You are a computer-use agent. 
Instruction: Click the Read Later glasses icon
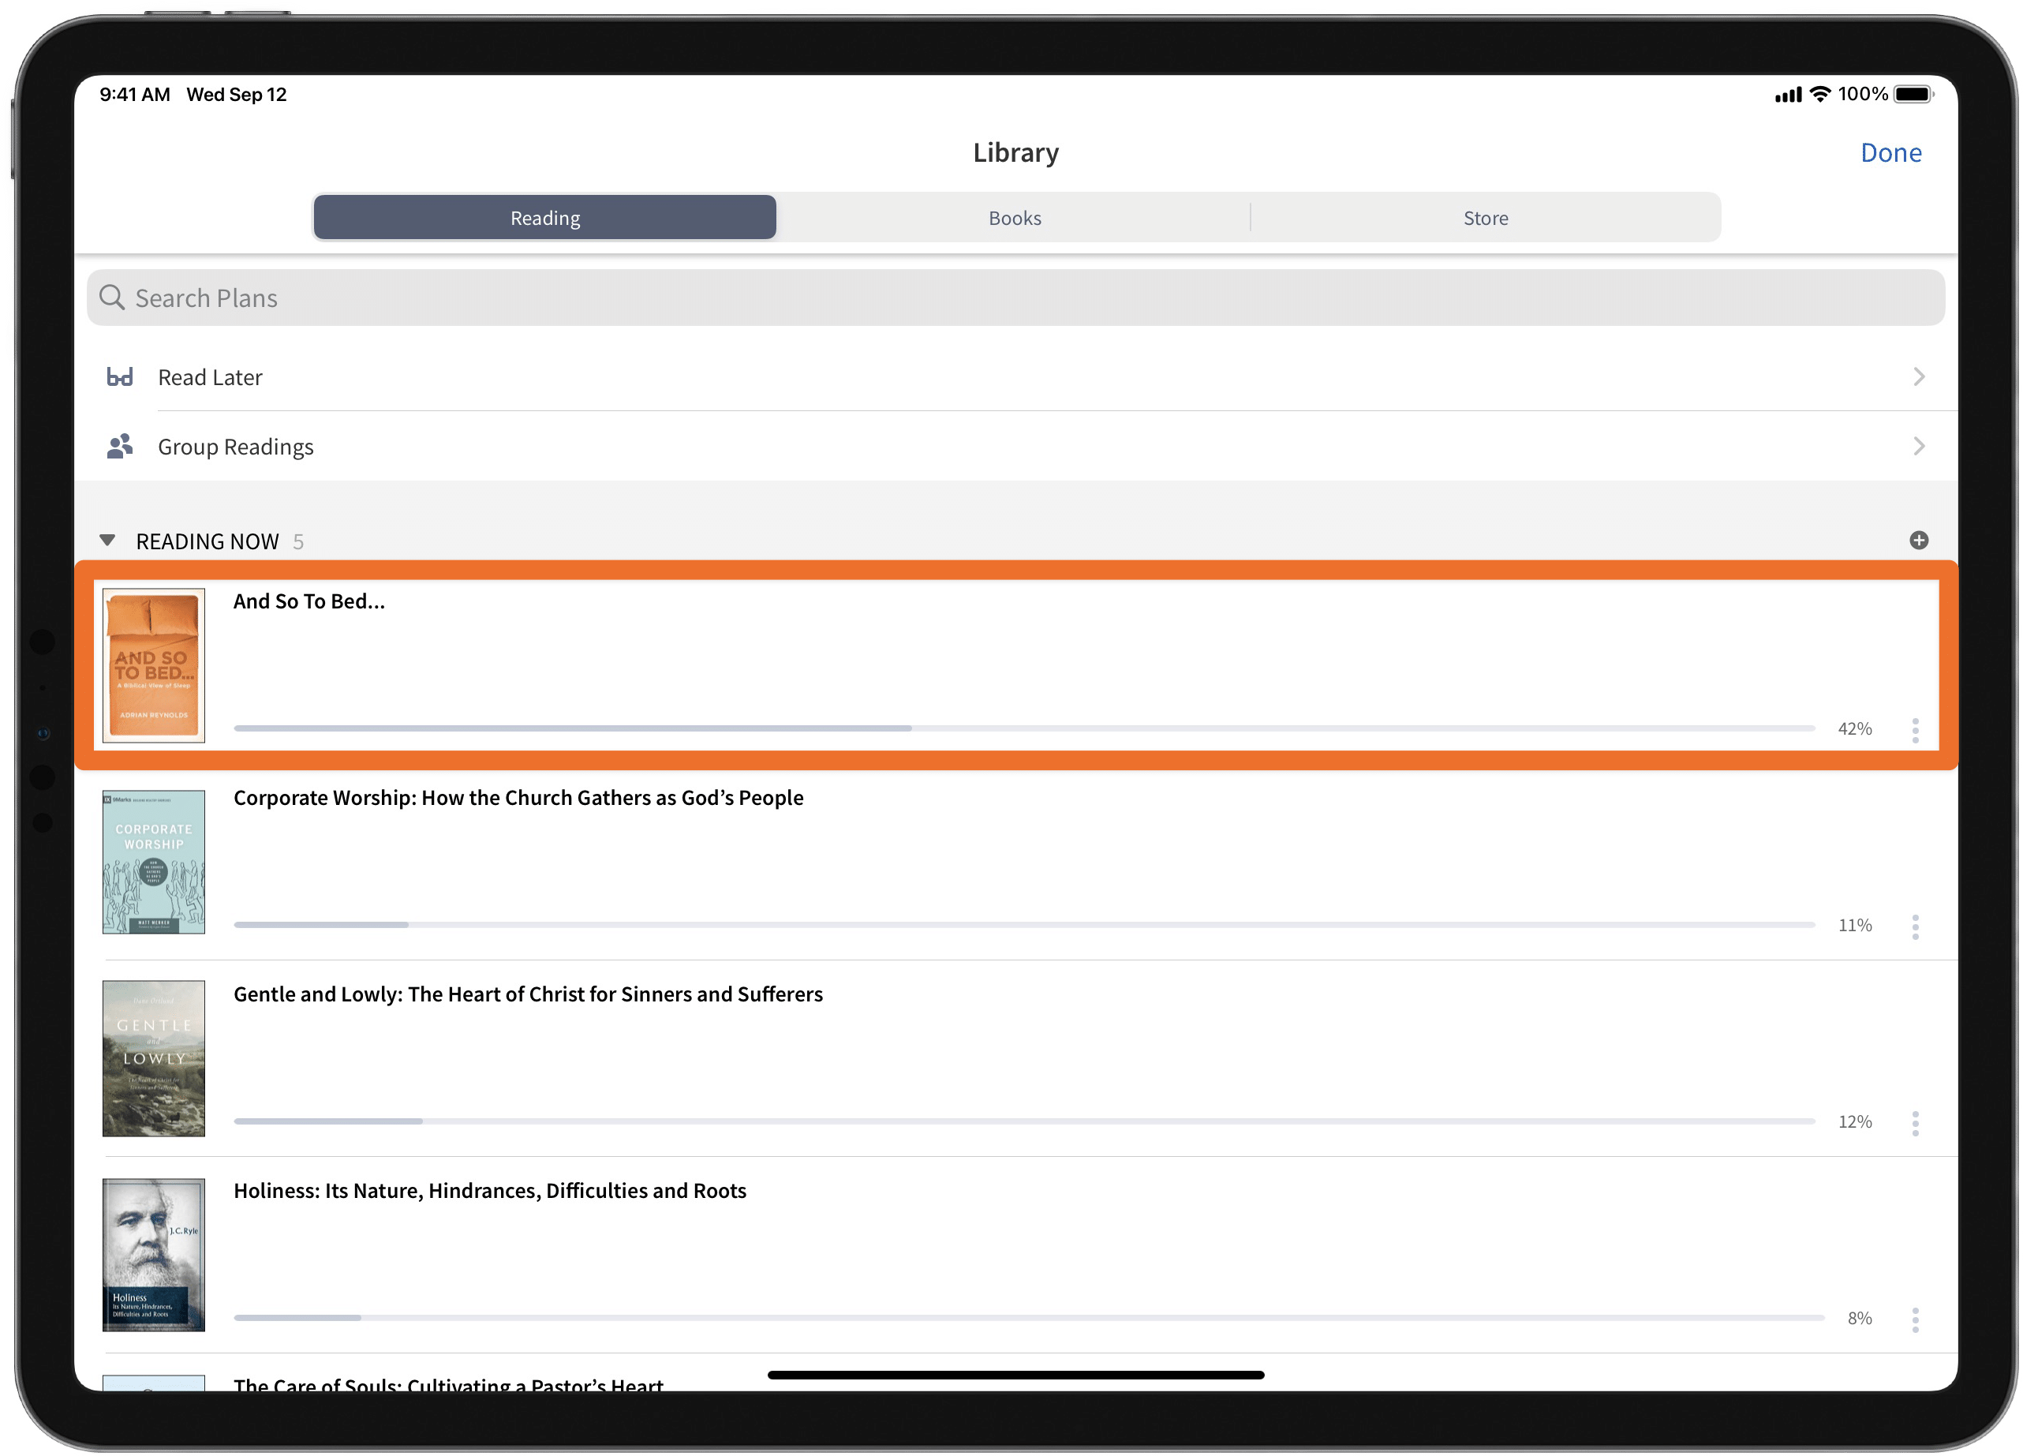(119, 377)
